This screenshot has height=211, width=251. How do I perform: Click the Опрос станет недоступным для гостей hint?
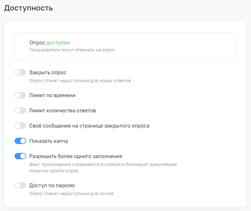tap(71, 194)
